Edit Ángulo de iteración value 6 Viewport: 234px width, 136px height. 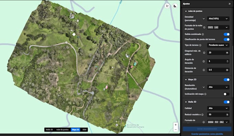click(x=218, y=61)
